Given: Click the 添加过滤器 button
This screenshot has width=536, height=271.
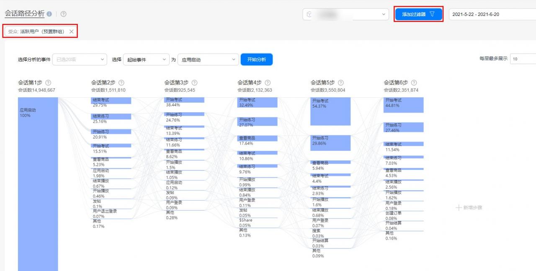Looking at the screenshot, I should pyautogui.click(x=415, y=13).
